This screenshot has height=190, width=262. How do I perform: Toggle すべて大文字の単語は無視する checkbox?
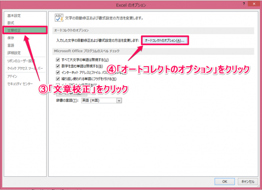coord(58,60)
